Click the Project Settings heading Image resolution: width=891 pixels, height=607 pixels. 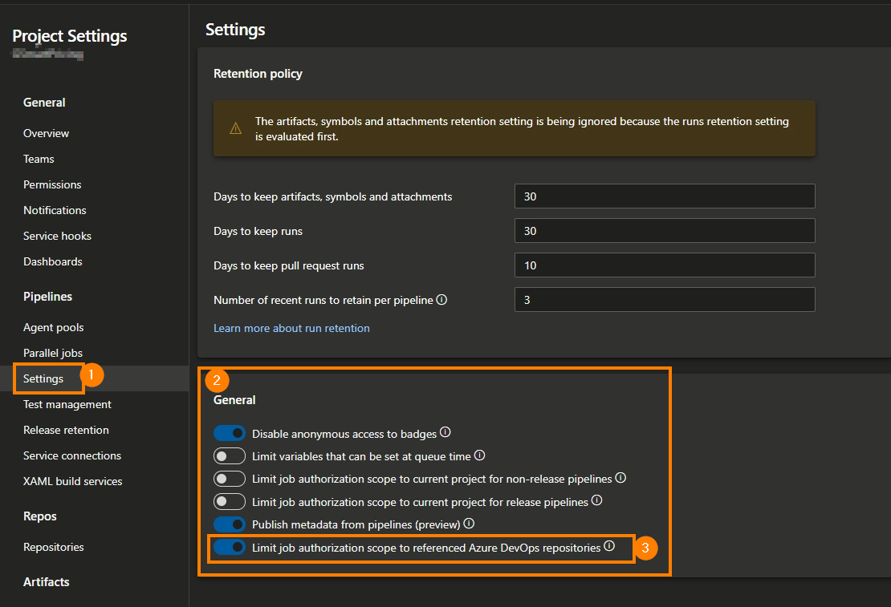(70, 36)
